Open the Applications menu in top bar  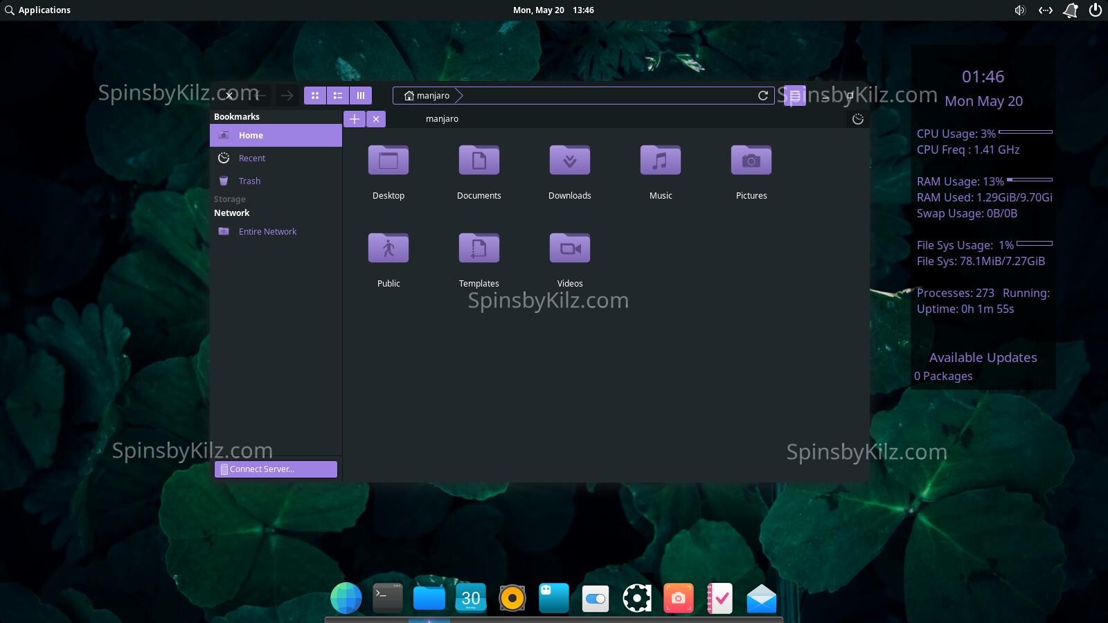[x=38, y=10]
